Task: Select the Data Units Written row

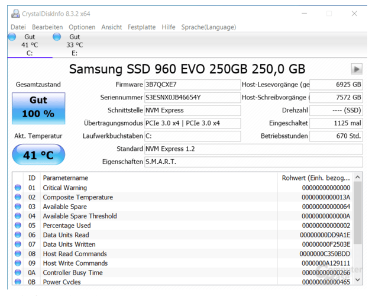Action: click(x=183, y=244)
